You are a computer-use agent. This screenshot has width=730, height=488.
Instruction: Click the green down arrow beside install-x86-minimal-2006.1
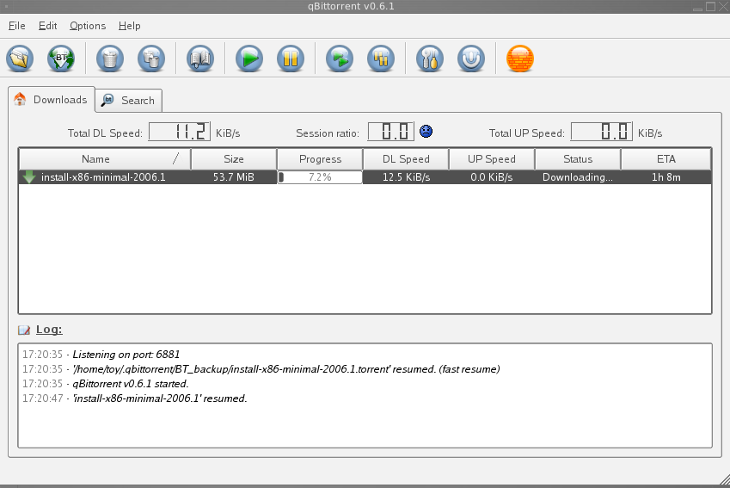coord(29,177)
